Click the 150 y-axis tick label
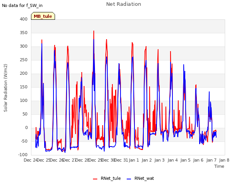The width and height of the screenshot is (248, 186). (24, 87)
